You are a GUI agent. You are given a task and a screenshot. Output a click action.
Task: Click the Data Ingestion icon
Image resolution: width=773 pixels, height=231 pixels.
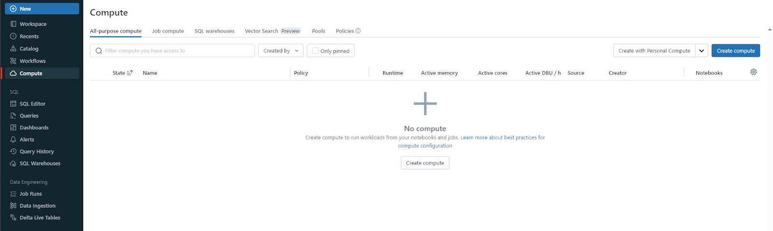(13, 205)
